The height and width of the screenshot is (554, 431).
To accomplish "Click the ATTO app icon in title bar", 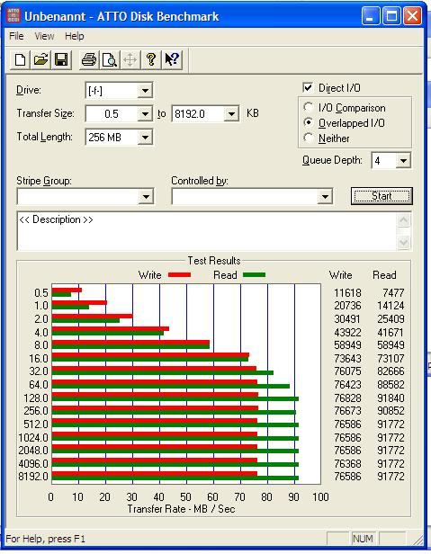I will pyautogui.click(x=13, y=16).
